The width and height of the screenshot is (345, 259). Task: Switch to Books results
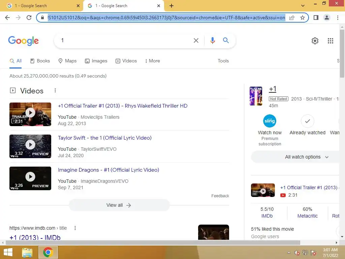click(x=40, y=61)
